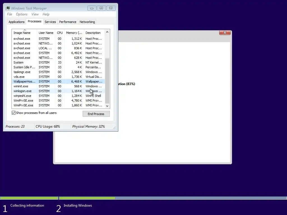Select the svchost.exe row owned by LOCAL
The height and width of the screenshot is (215, 287).
pyautogui.click(x=58, y=48)
